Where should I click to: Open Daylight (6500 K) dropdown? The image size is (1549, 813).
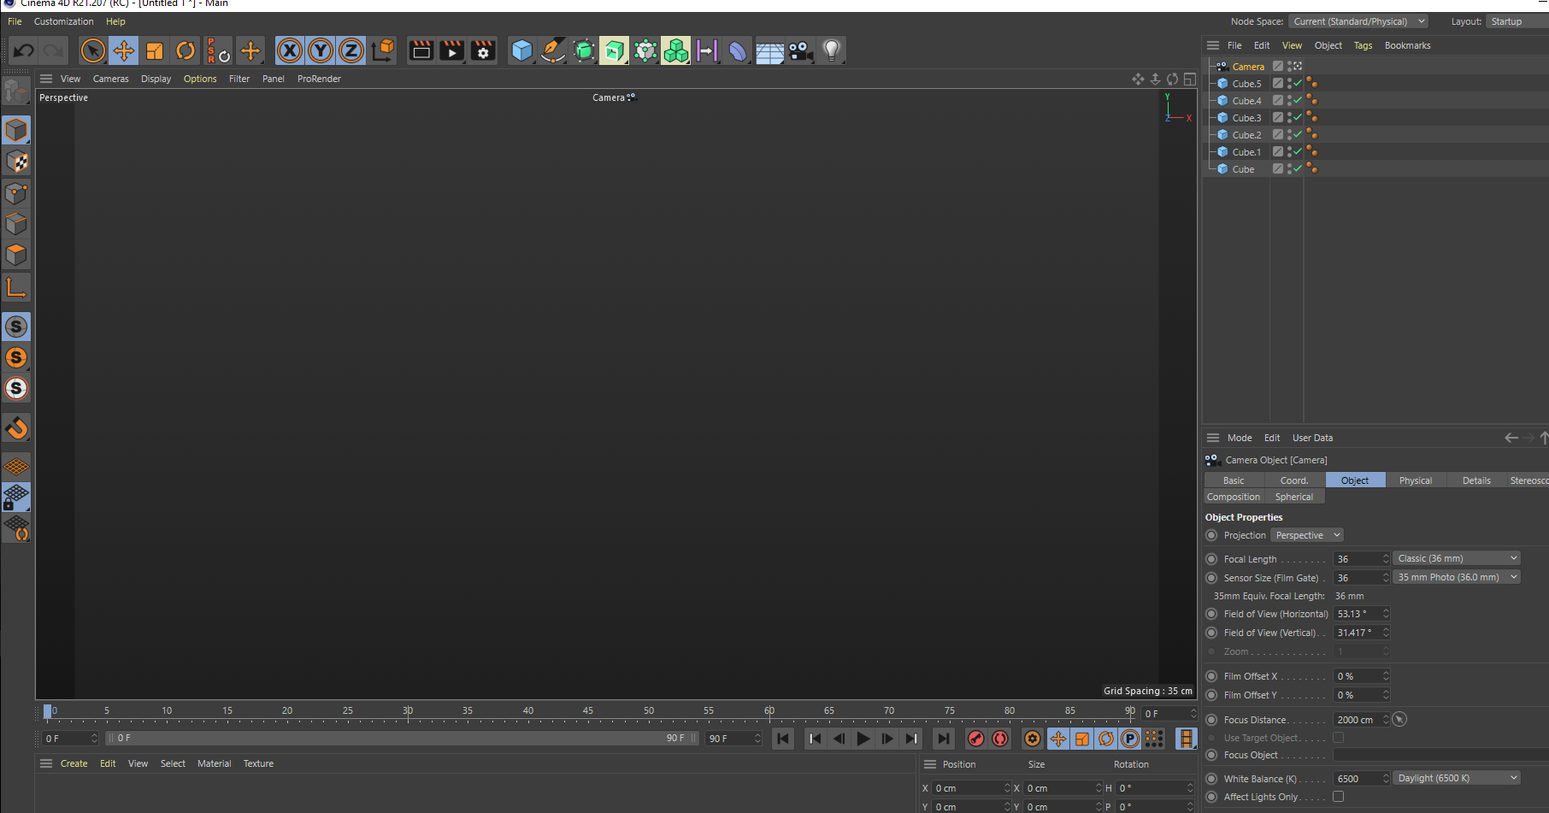(x=1457, y=778)
